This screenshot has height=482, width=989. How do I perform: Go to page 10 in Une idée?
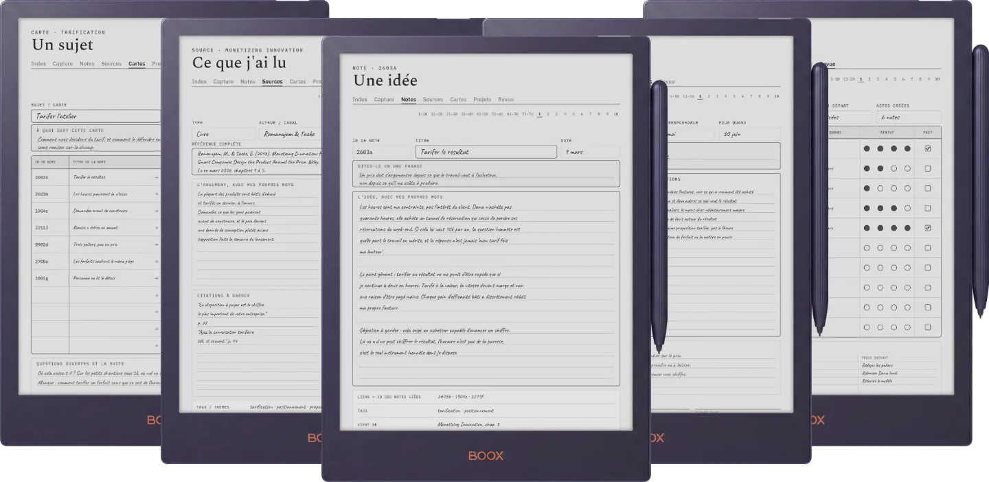click(x=616, y=114)
